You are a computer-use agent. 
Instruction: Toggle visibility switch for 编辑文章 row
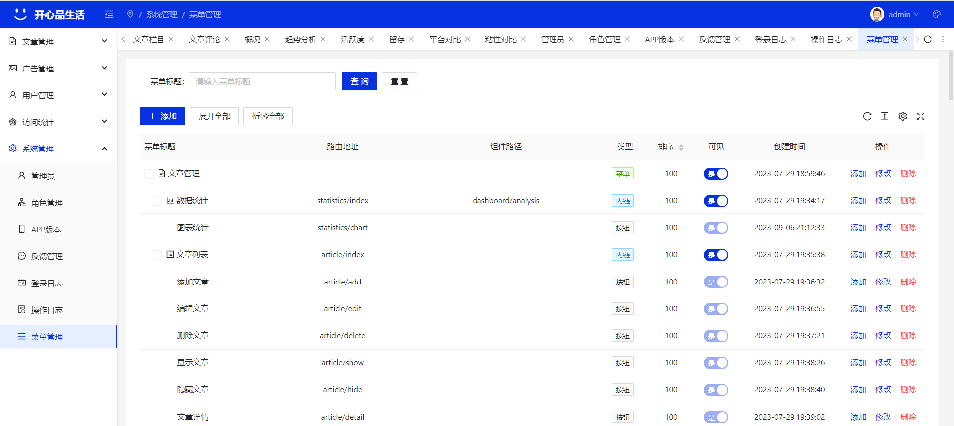[x=715, y=309]
